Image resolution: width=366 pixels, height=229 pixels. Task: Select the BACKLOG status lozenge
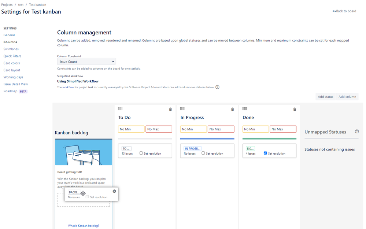coord(74,192)
